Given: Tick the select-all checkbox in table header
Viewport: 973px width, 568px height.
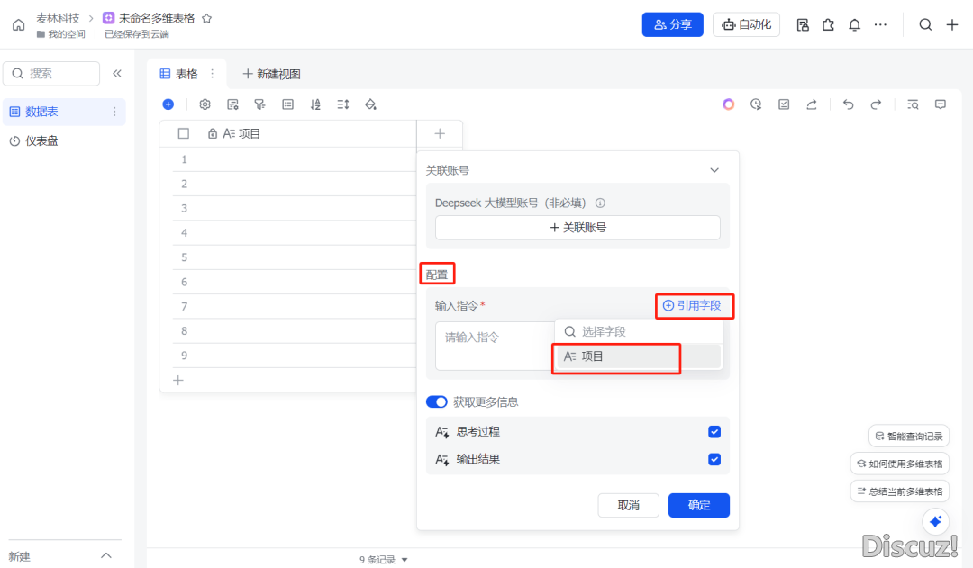Looking at the screenshot, I should point(184,133).
